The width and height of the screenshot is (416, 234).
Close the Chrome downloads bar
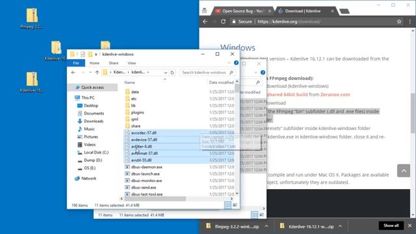409,226
